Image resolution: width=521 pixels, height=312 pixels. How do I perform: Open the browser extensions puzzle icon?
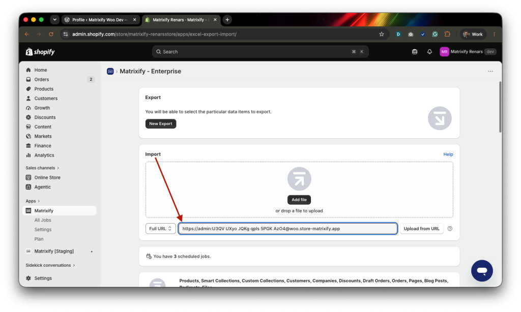[447, 34]
